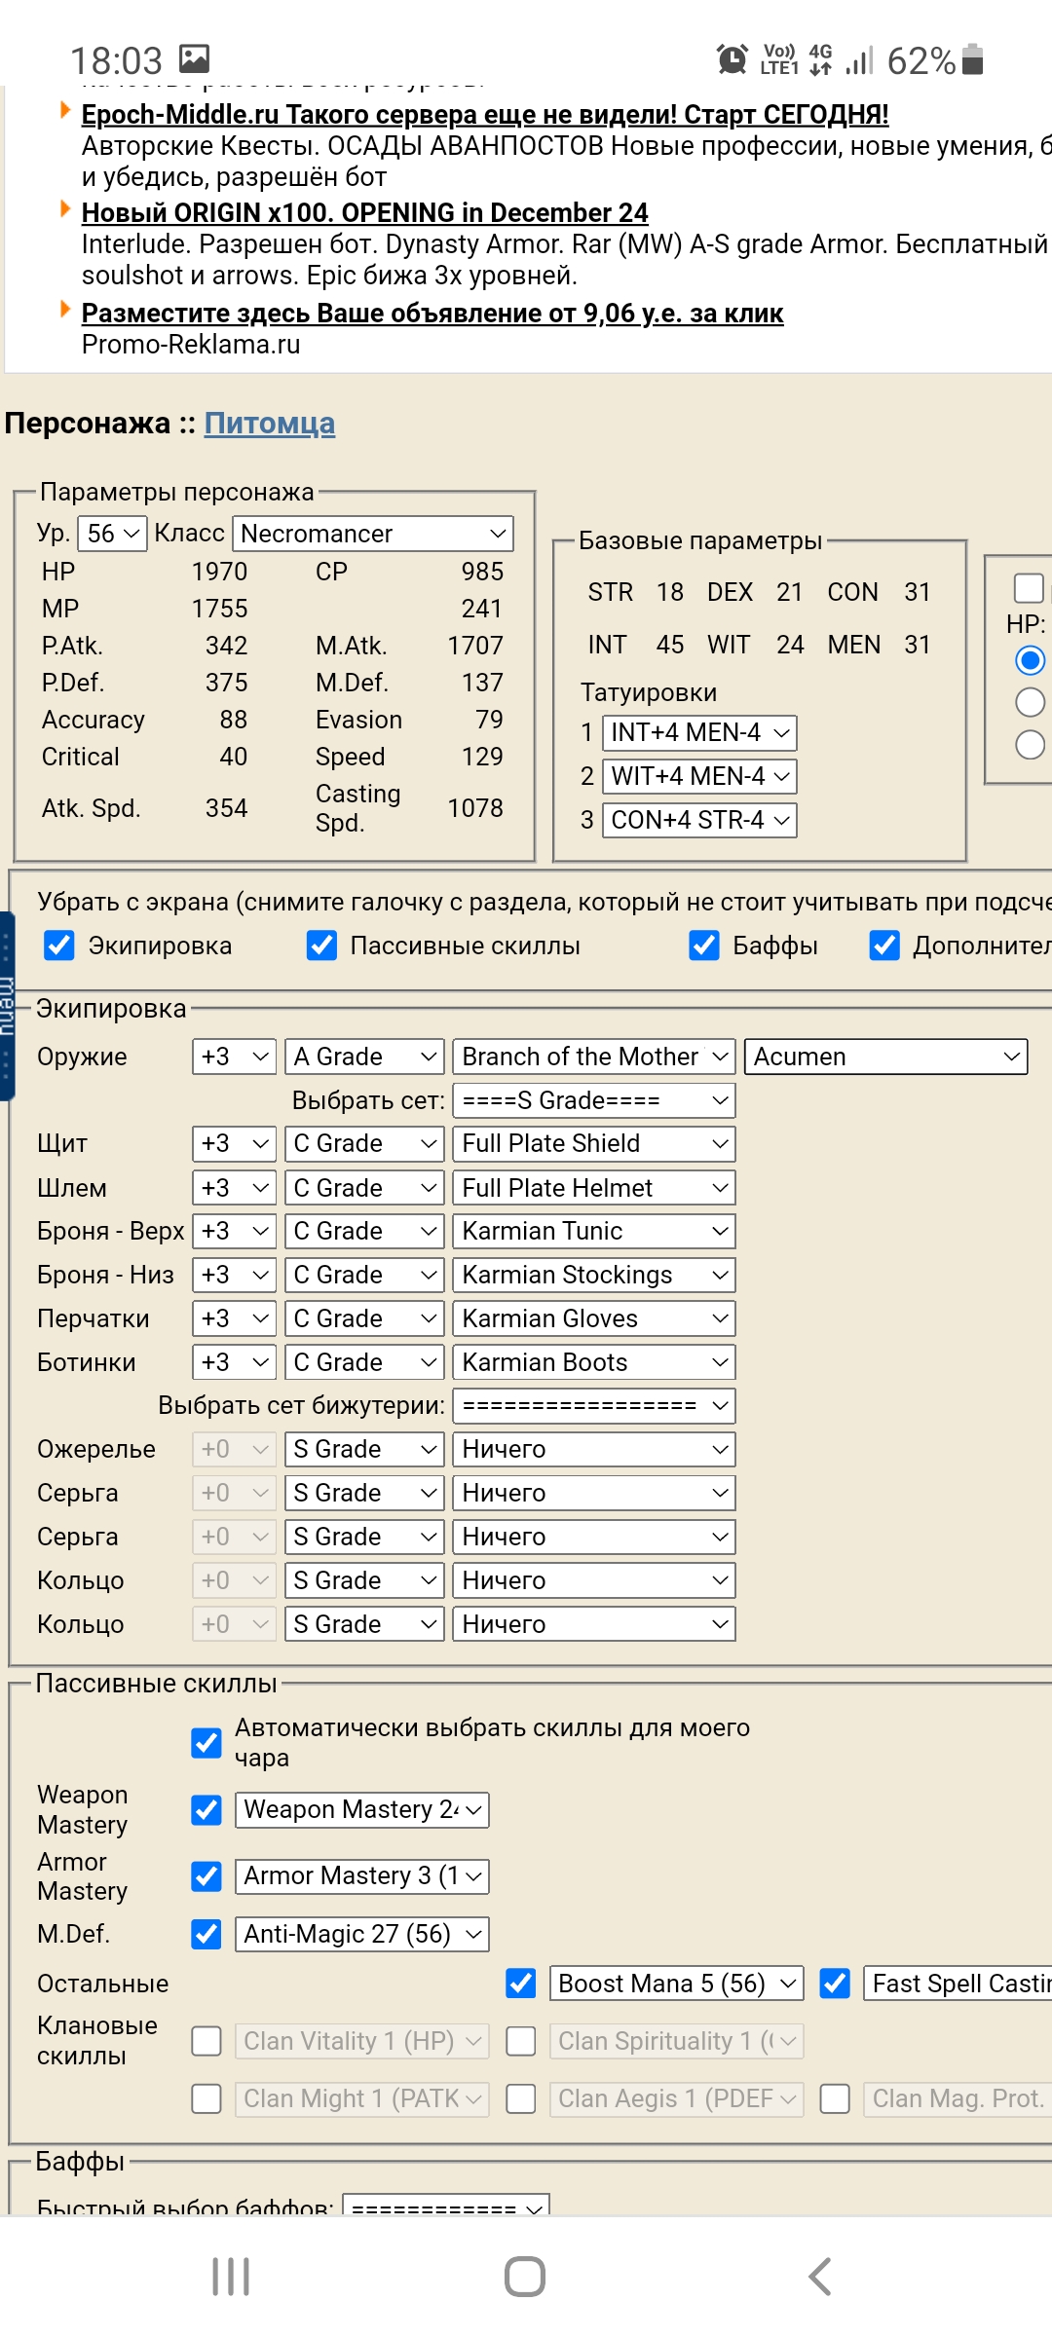The height and width of the screenshot is (2337, 1052).
Task: Uncheck the Weapon Mastery checkbox
Action: click(207, 1810)
